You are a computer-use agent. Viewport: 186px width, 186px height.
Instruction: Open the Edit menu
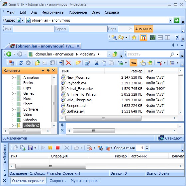pos(23,12)
